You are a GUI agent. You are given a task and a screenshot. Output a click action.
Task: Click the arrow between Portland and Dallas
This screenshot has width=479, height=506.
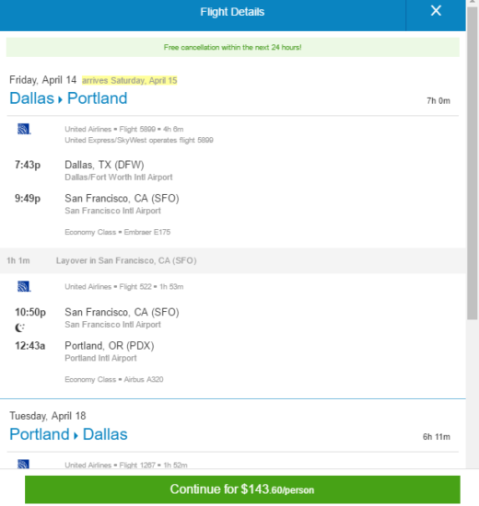pyautogui.click(x=76, y=436)
